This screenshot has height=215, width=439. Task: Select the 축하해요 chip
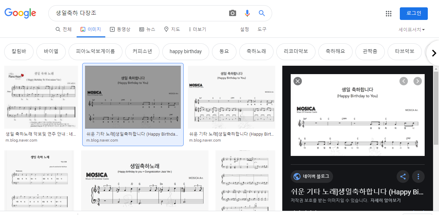[335, 51]
